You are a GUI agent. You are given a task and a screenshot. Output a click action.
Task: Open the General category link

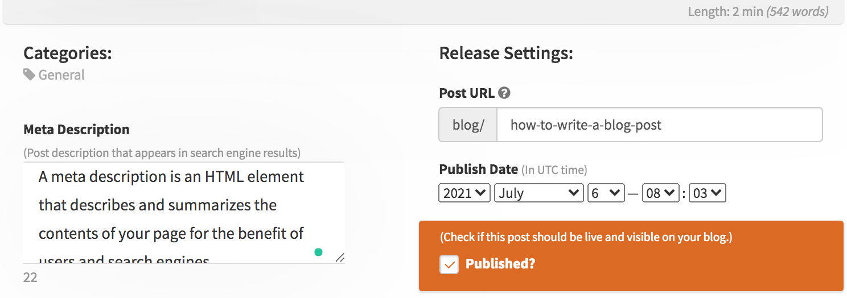tap(61, 74)
